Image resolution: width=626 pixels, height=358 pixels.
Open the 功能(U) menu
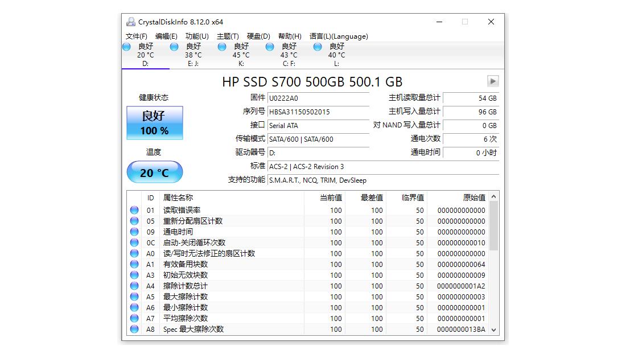(196, 36)
